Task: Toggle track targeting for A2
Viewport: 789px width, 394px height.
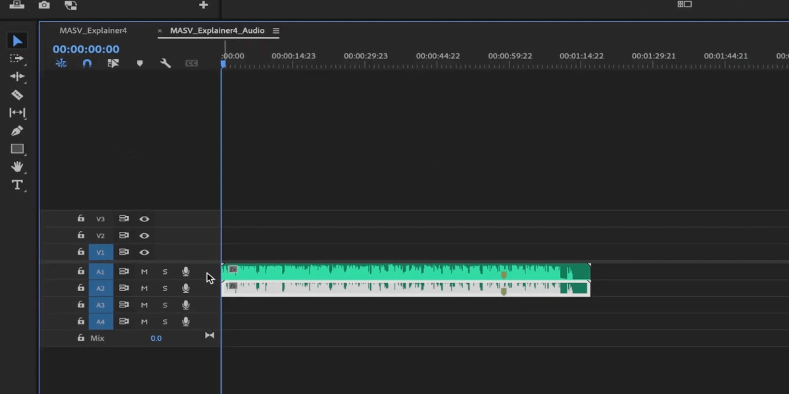Action: (101, 288)
